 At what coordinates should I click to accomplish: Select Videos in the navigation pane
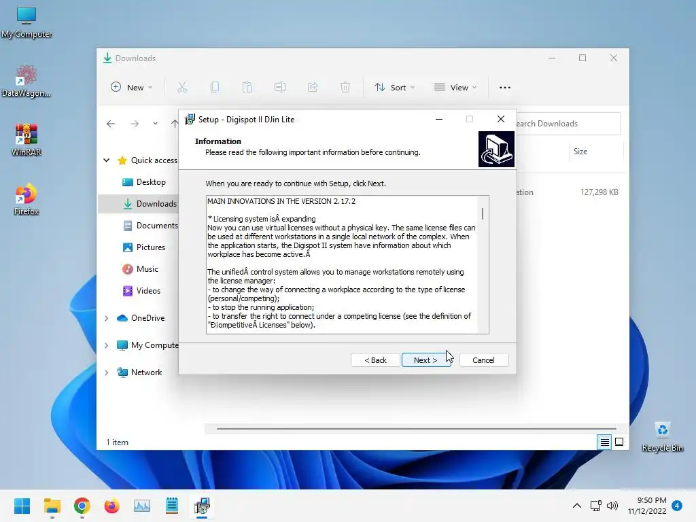(141, 291)
